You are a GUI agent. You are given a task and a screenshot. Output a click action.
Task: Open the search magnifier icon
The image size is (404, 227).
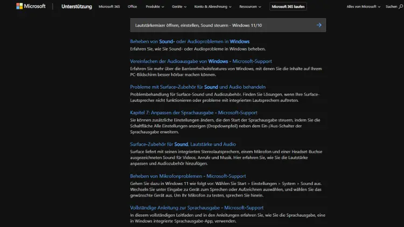[x=401, y=6]
